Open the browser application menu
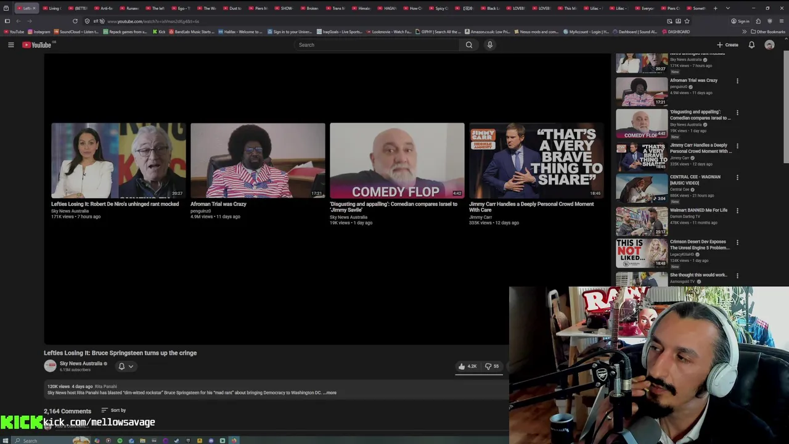Viewport: 789px width, 444px height. pos(781,21)
